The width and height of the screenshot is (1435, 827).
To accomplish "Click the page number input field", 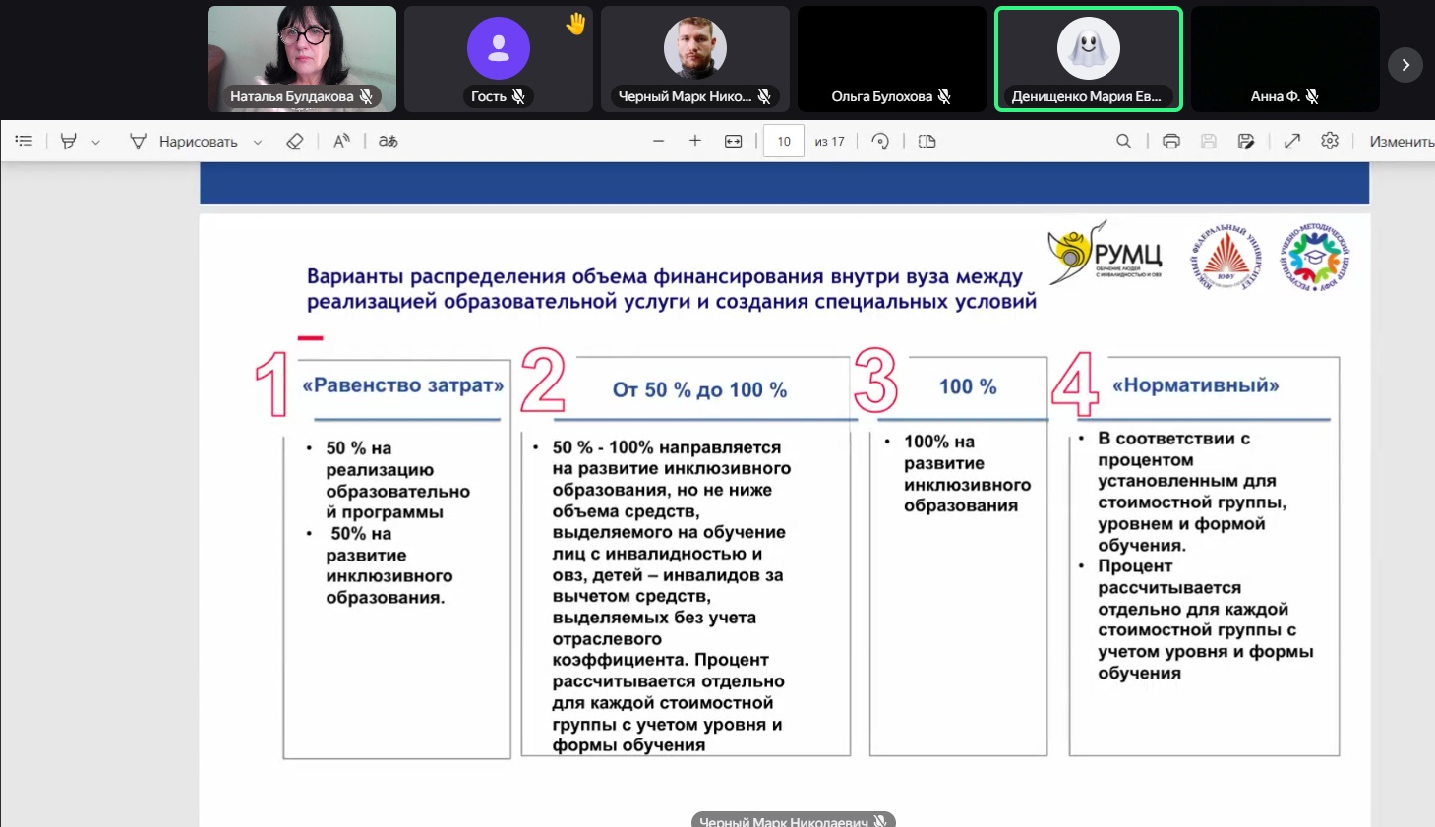I will click(784, 142).
